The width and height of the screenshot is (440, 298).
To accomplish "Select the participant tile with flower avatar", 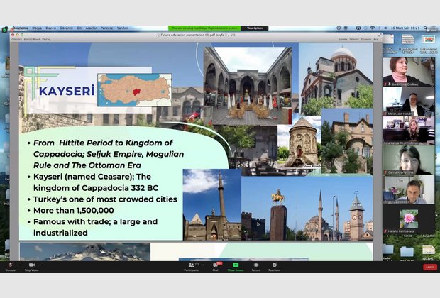I will pos(409,219).
